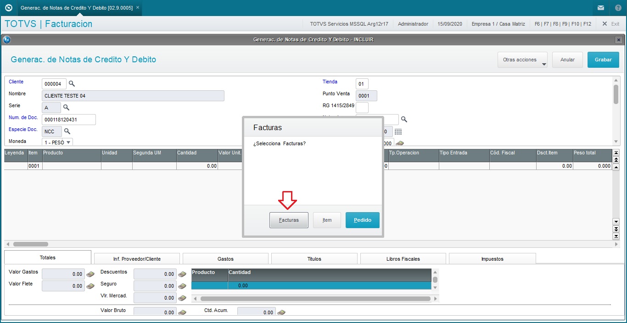This screenshot has height=323, width=627.
Task: Open the Otras acciones dropdown
Action: click(523, 60)
